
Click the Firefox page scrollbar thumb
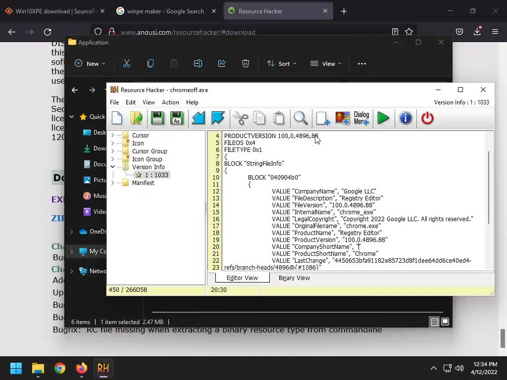503,338
